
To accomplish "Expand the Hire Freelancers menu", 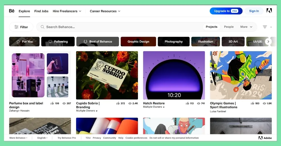I will point(67,11).
